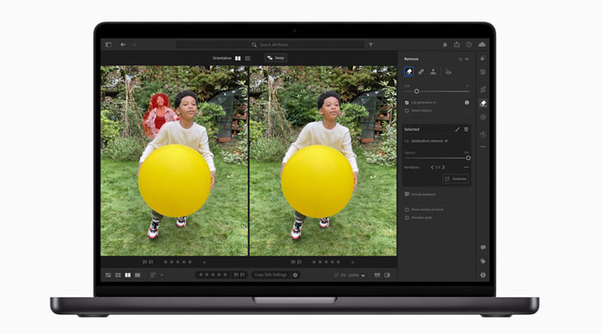Open generative AI info icon
Viewport: 602px width, 334px height.
pyautogui.click(x=467, y=102)
